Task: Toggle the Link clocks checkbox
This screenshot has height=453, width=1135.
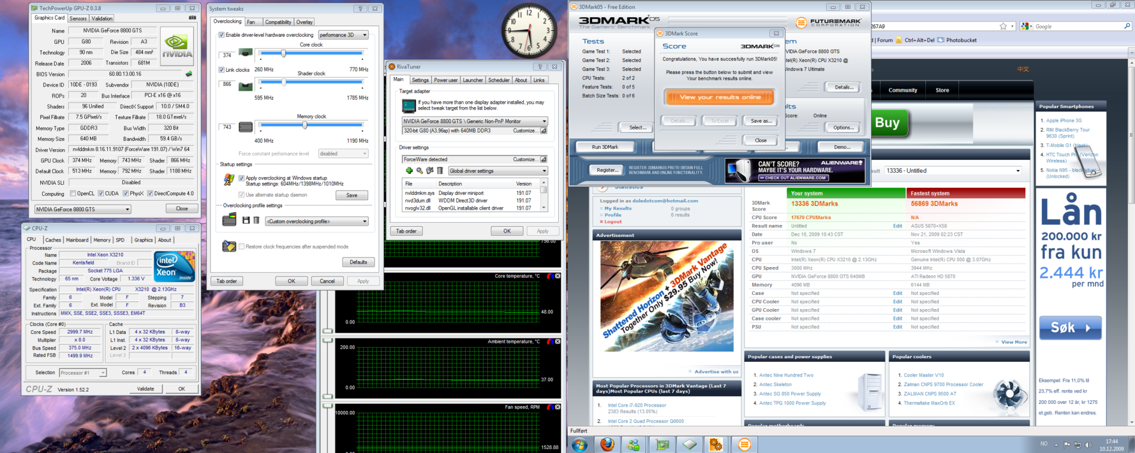Action: [221, 69]
